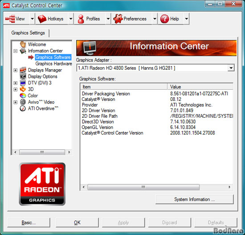Click the View toolbar icon

10,19
